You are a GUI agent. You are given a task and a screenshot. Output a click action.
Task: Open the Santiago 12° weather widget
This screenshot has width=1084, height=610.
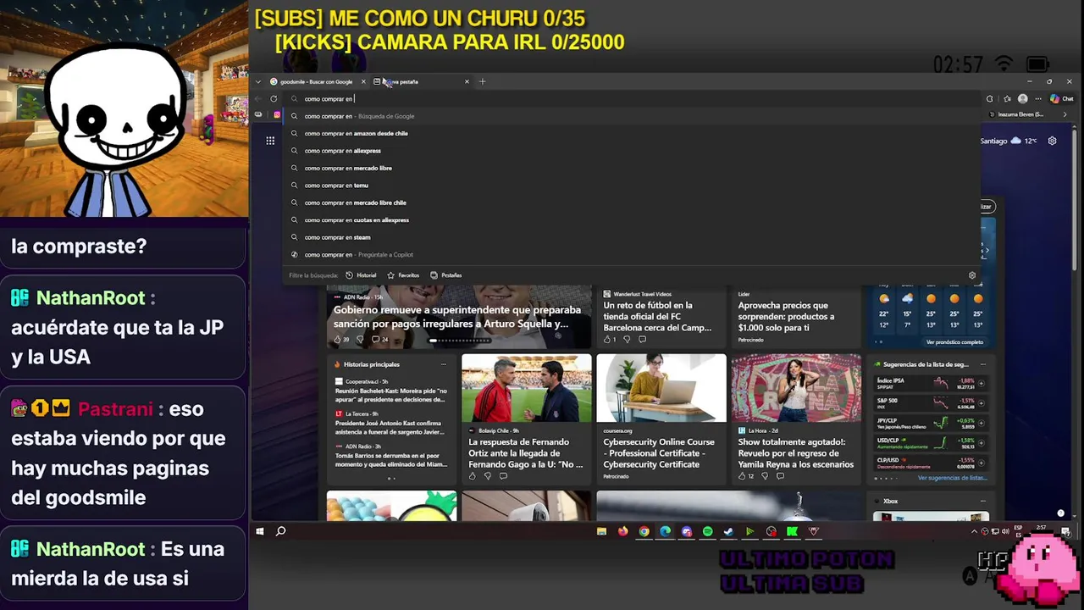tap(1009, 141)
